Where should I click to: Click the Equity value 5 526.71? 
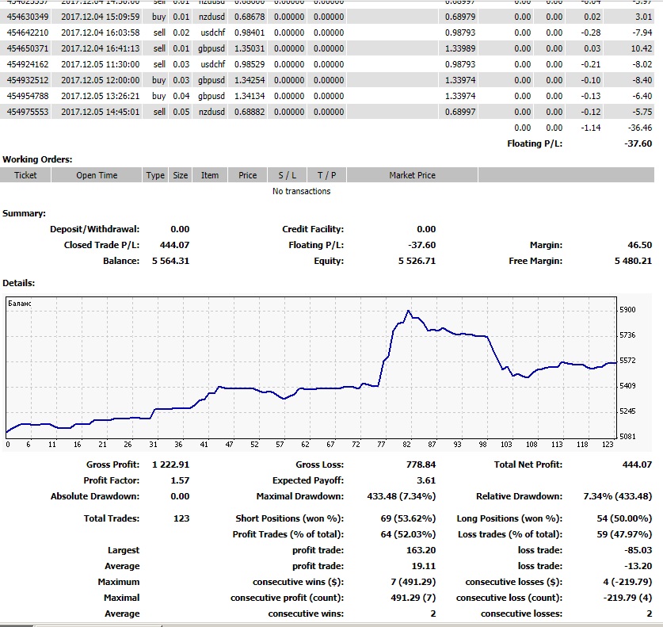point(417,261)
